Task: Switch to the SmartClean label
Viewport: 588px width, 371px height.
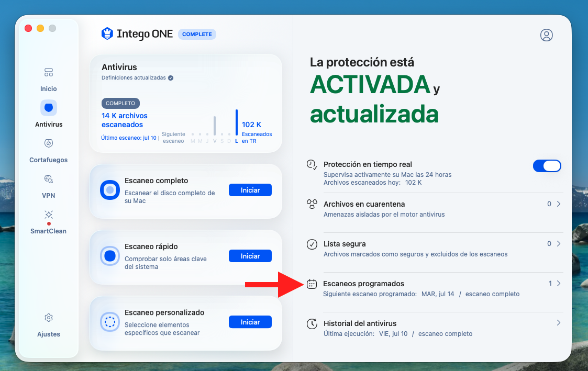Action: (x=48, y=231)
